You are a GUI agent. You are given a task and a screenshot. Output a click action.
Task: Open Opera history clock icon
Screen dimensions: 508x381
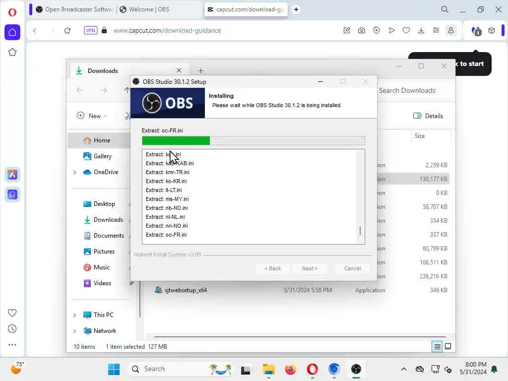click(x=12, y=329)
